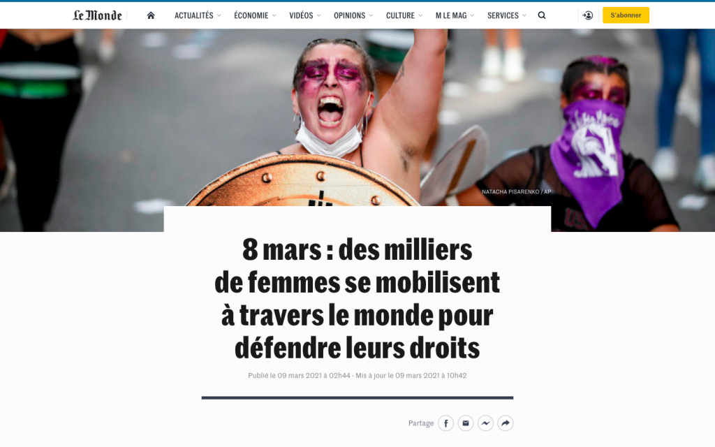Open the search magnifier icon
The height and width of the screenshot is (447, 715).
click(542, 15)
